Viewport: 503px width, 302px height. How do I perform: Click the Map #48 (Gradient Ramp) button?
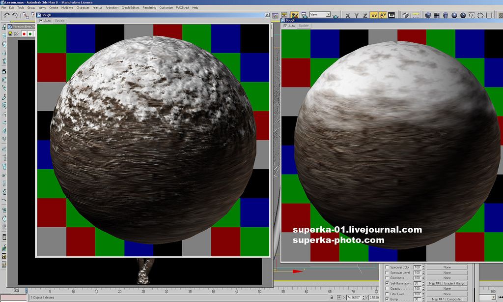(447, 283)
